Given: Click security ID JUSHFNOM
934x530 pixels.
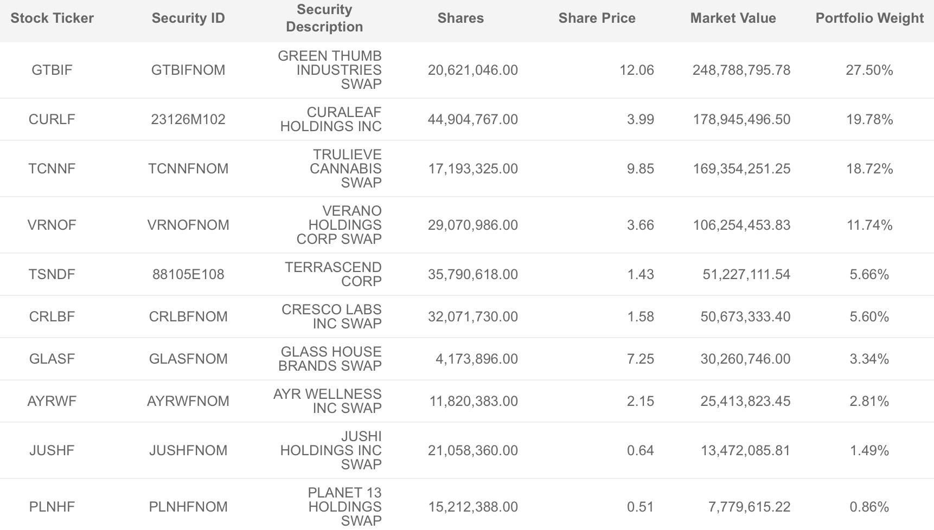Looking at the screenshot, I should [188, 450].
